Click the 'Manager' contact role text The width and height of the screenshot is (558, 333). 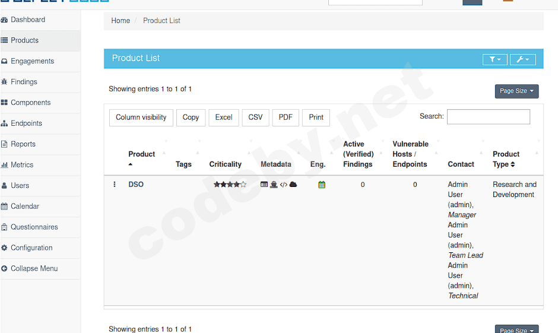click(462, 215)
